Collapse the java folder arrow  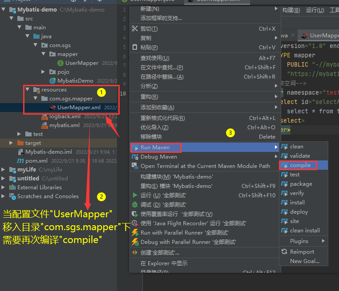28,36
